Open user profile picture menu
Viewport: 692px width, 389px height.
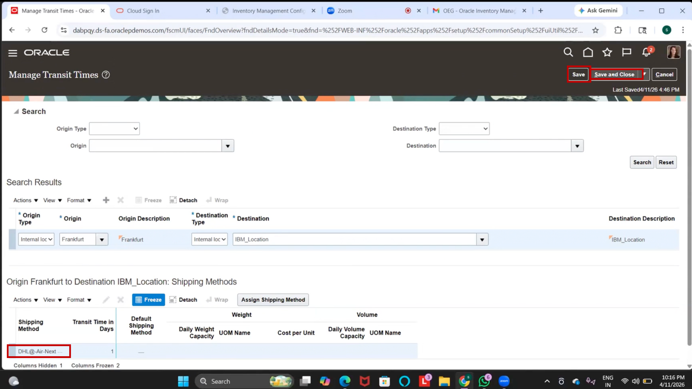[674, 52]
